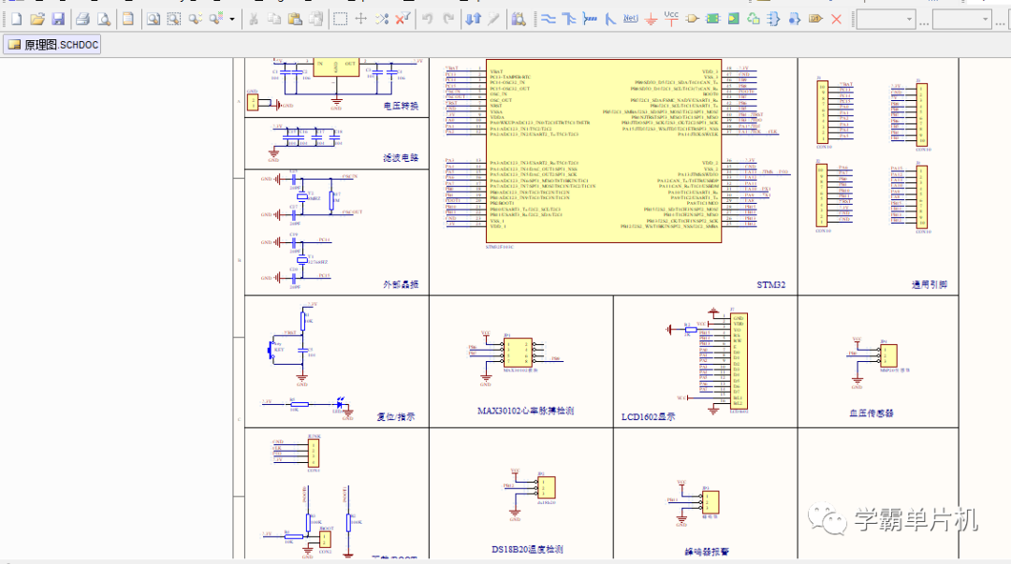Activate the Move Selection cross-arrow tool
This screenshot has height=564, width=1011.
(x=360, y=20)
